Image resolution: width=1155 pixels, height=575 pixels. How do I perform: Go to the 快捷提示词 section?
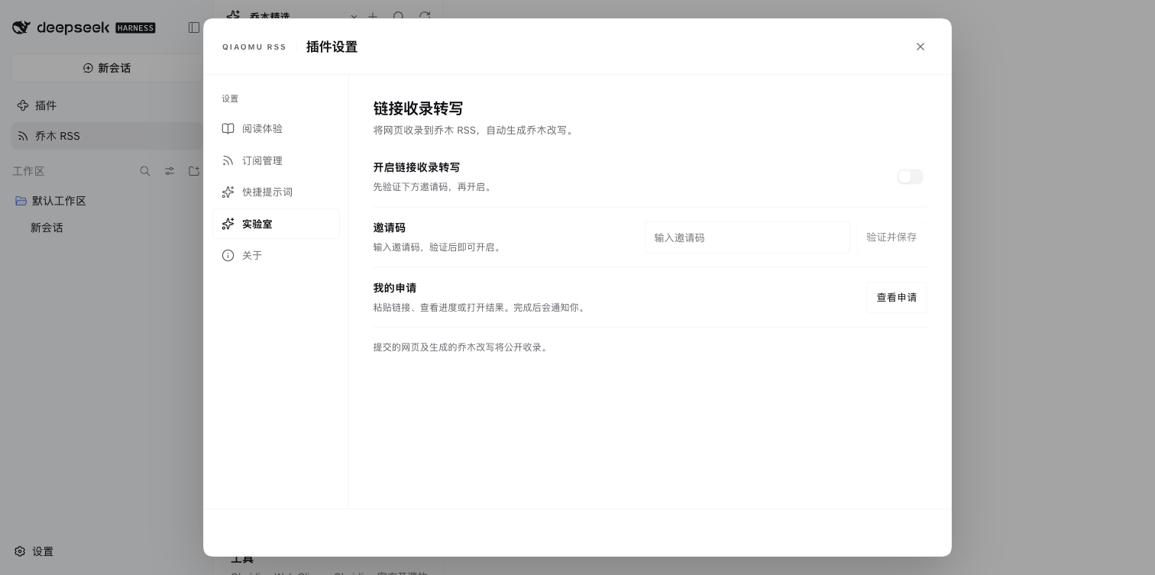click(x=276, y=192)
